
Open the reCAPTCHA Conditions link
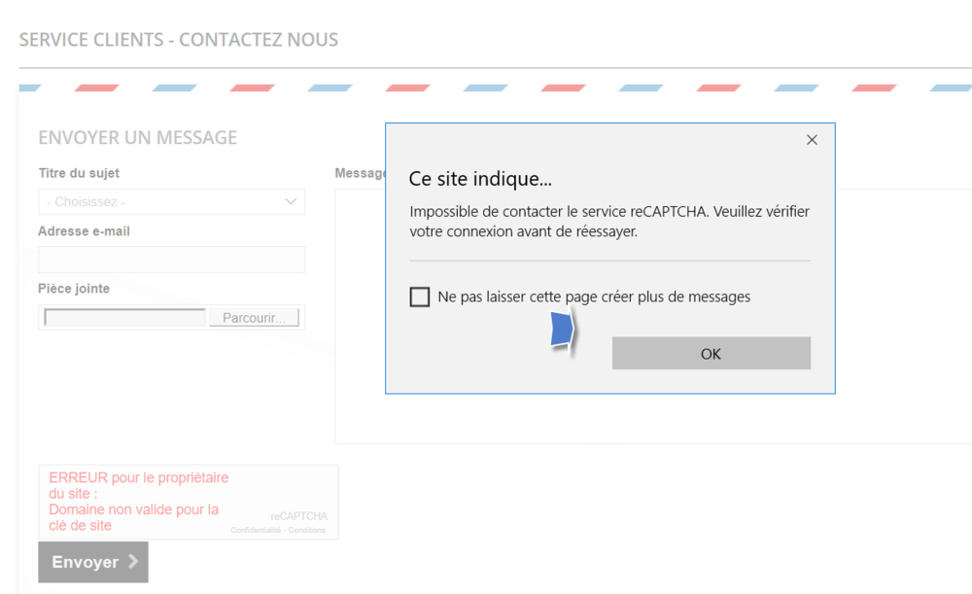coord(307,530)
